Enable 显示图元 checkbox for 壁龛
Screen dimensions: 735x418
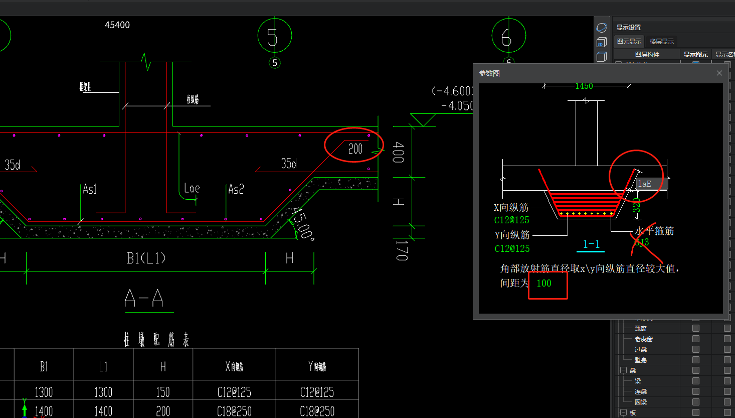696,360
